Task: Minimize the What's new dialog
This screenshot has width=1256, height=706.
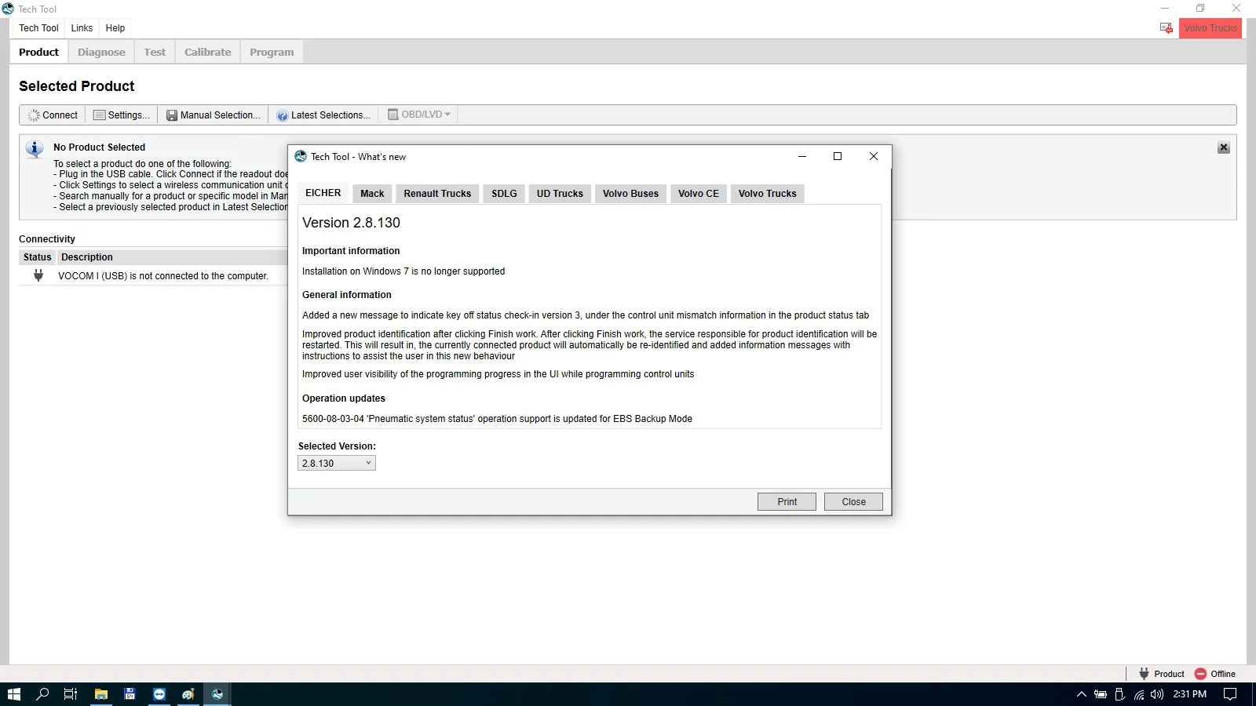Action: (x=802, y=156)
